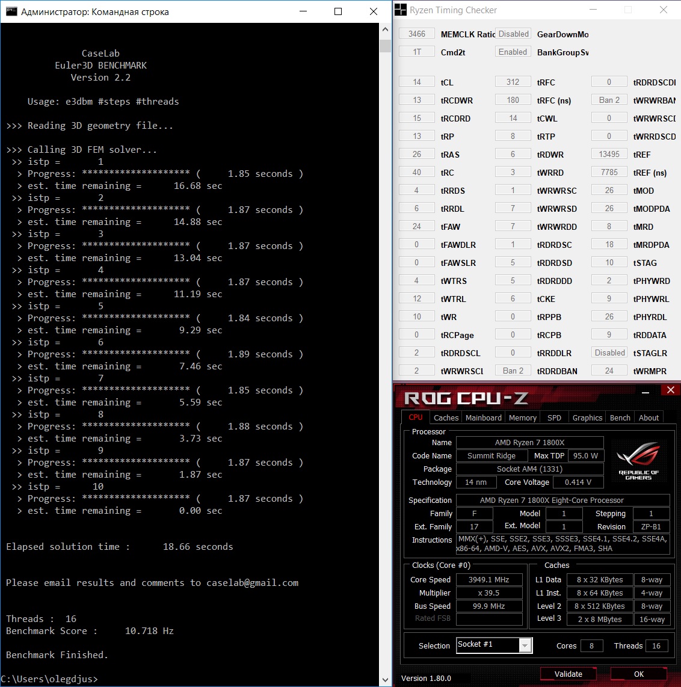The width and height of the screenshot is (681, 687).
Task: Click the Package value Socket AM4 (1331)
Action: point(530,469)
